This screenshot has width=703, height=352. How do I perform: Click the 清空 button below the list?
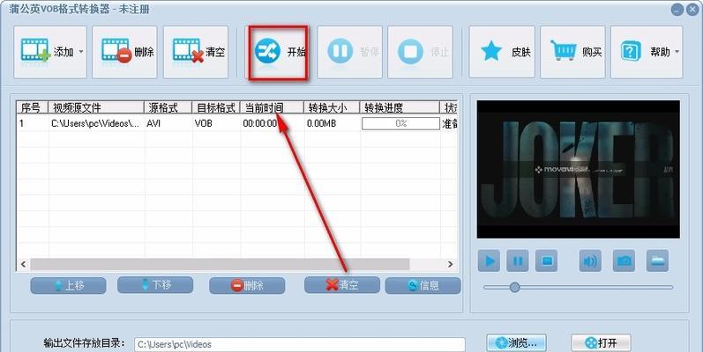[x=342, y=285]
